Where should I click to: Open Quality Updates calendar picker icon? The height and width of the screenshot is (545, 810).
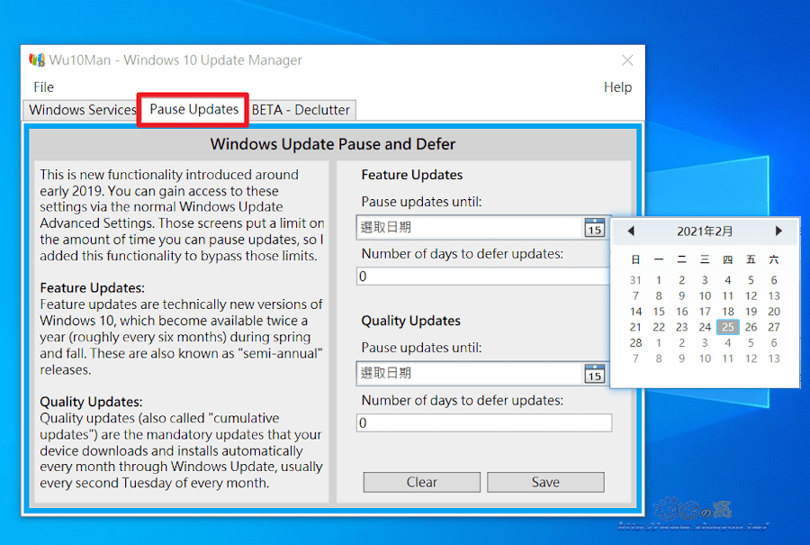[x=595, y=373]
